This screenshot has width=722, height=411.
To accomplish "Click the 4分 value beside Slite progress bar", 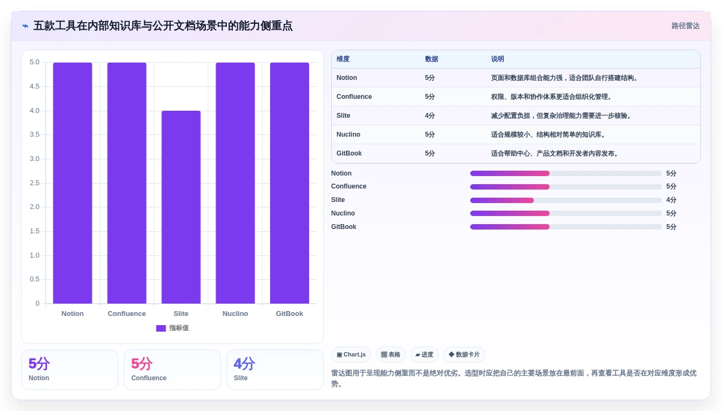I will [671, 200].
